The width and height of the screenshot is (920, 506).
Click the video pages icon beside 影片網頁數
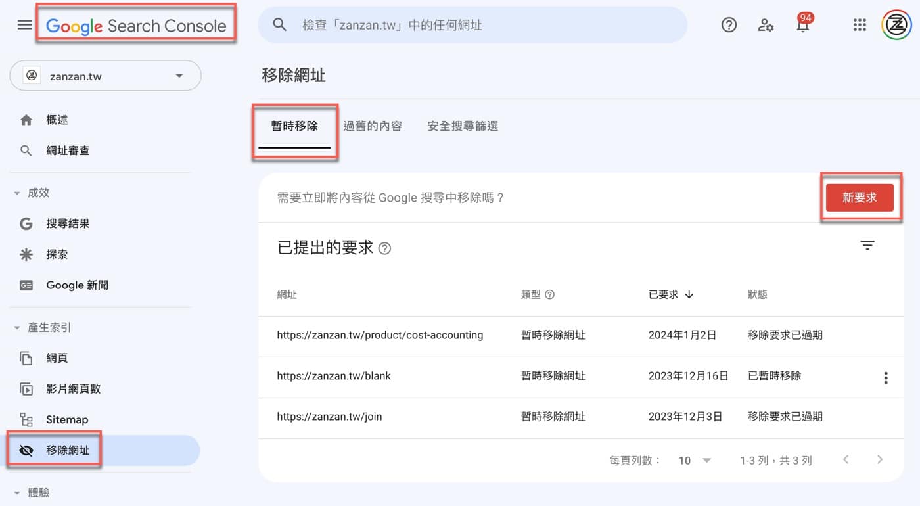pos(26,389)
